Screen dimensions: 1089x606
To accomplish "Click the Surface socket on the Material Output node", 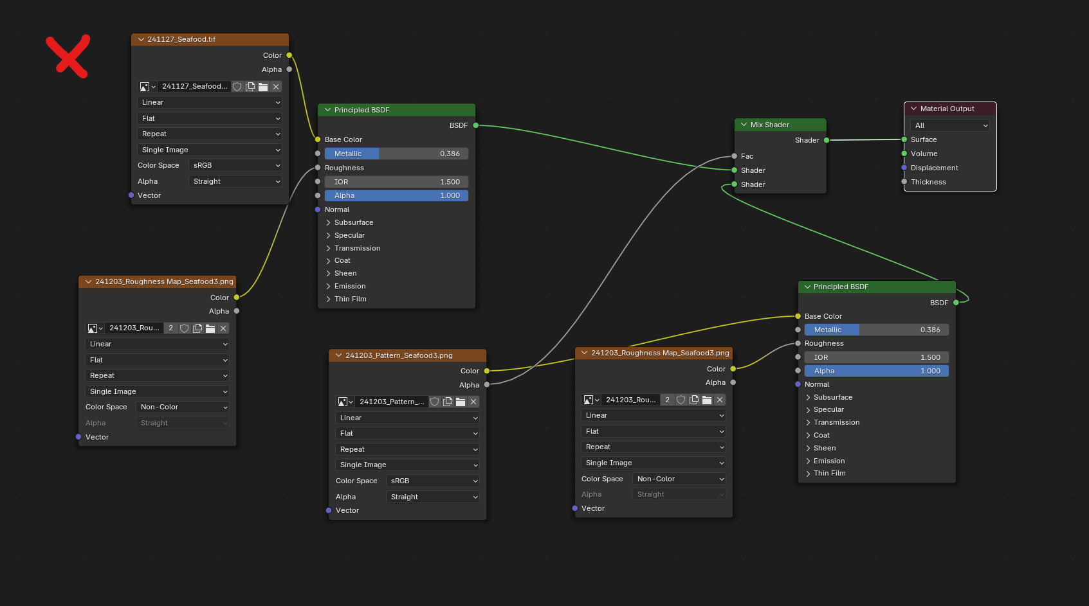I will (x=904, y=139).
